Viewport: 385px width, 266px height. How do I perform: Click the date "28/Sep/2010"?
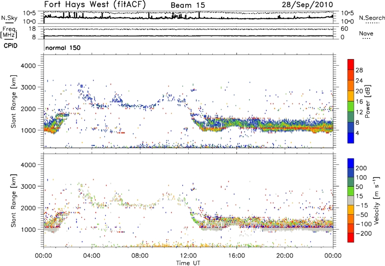308,5
